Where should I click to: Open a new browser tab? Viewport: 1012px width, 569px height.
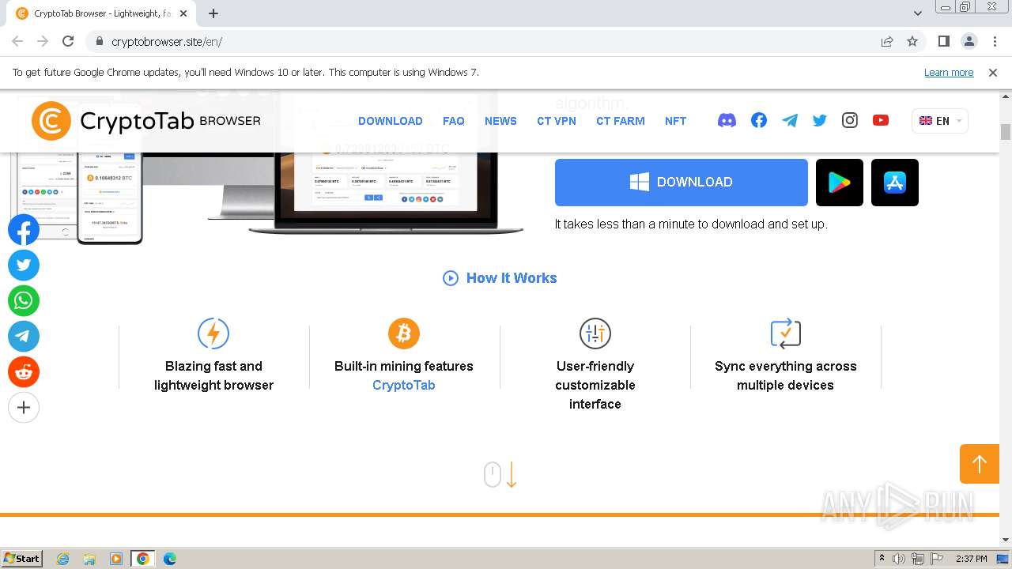point(213,13)
